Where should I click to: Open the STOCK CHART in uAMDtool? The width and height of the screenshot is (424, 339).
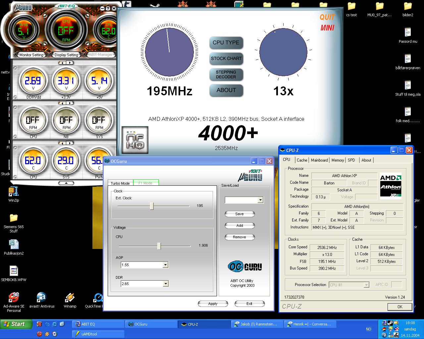(226, 59)
